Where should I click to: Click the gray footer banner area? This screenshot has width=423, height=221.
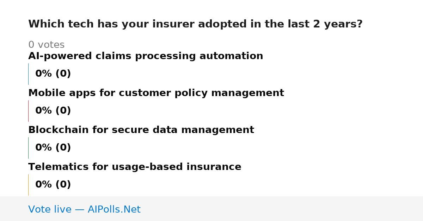point(211,209)
